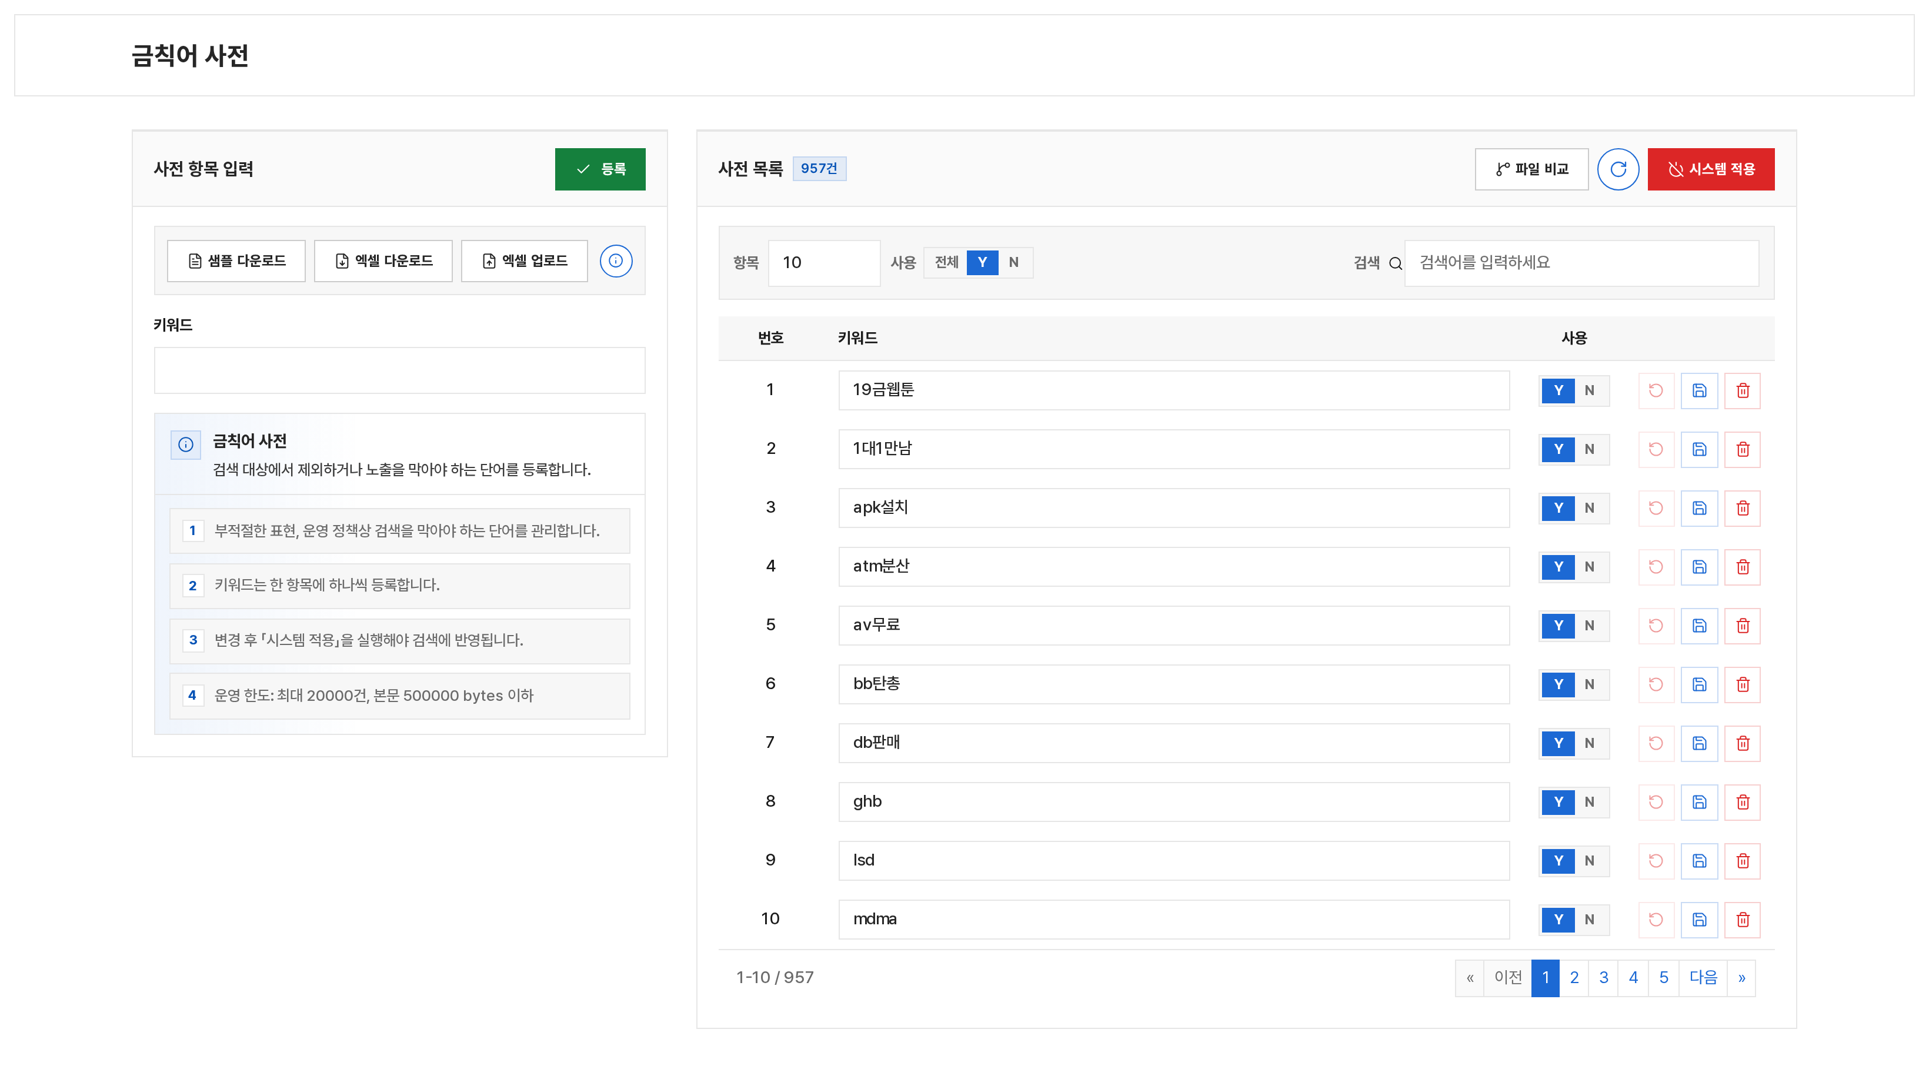Delete the bb탄총 row
Screen dimensions: 1929x1076
coord(1743,684)
